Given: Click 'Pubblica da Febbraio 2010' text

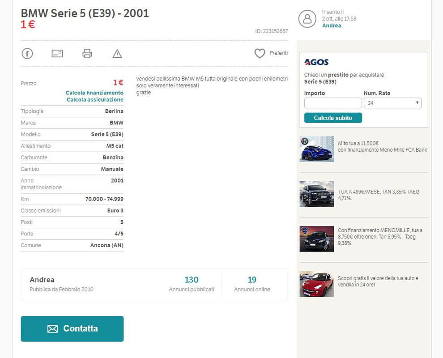Looking at the screenshot, I should 62,290.
